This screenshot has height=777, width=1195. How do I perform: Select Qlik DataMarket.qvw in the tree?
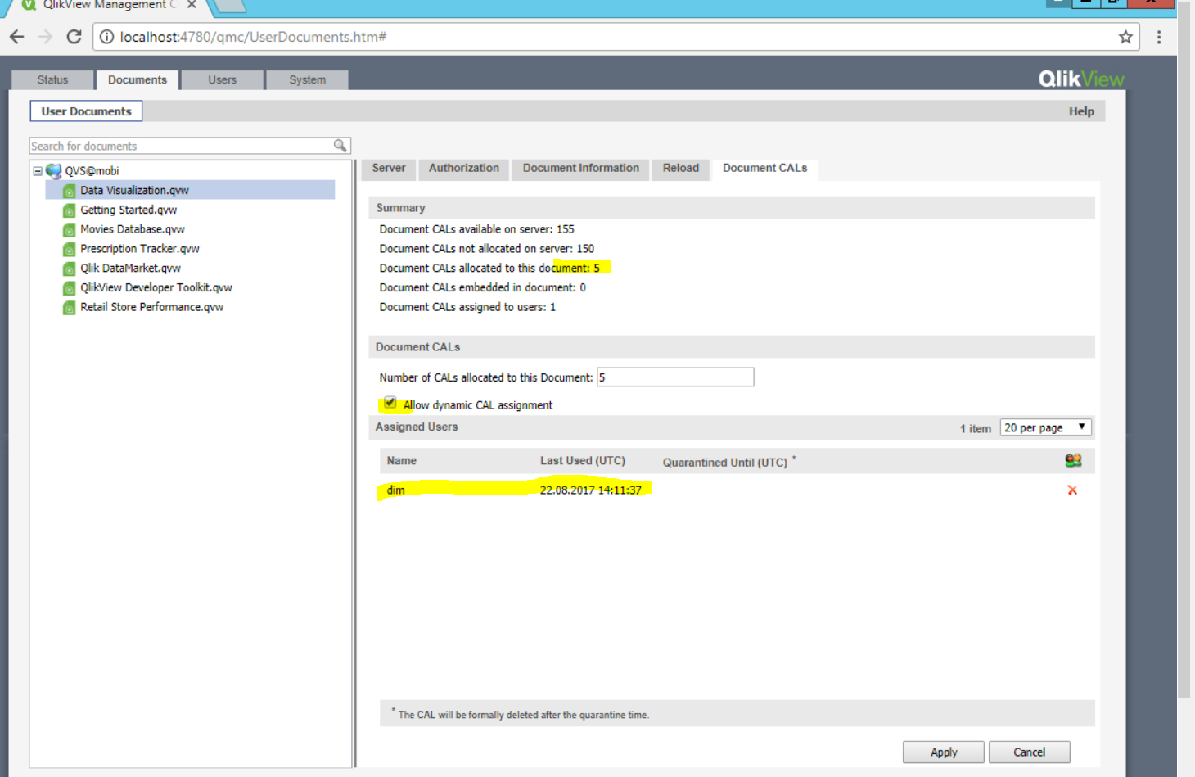130,268
